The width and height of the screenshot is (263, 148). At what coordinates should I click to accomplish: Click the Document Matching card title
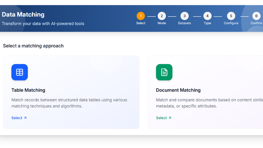pos(178,90)
